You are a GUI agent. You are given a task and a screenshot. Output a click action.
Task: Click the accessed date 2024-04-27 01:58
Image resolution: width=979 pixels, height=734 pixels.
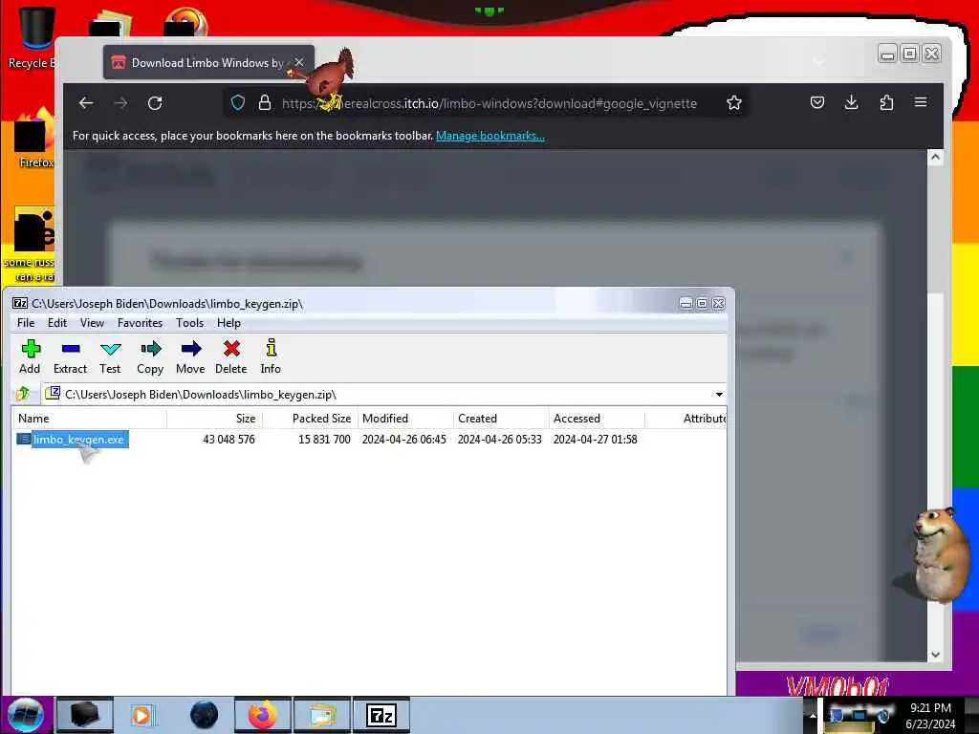pos(595,440)
